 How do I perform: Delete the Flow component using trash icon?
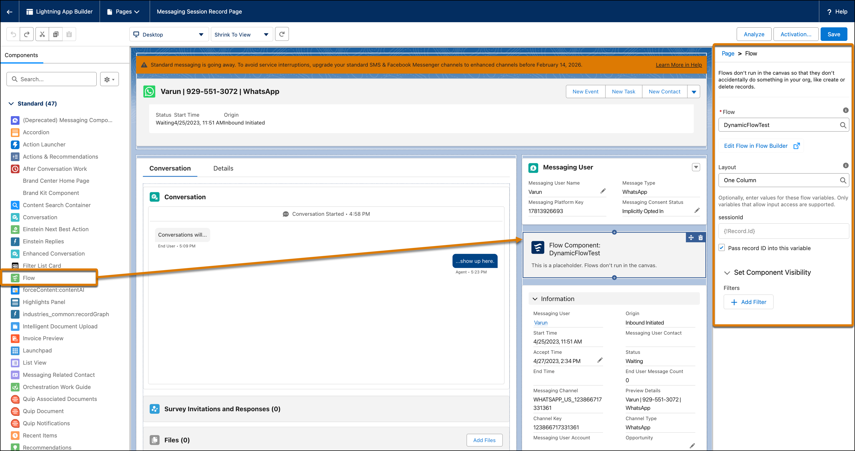tap(701, 238)
